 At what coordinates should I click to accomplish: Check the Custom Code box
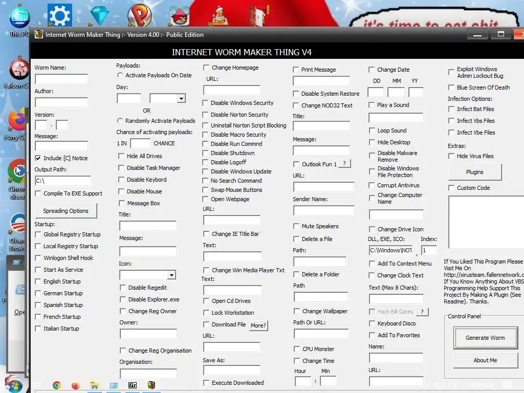pos(451,188)
